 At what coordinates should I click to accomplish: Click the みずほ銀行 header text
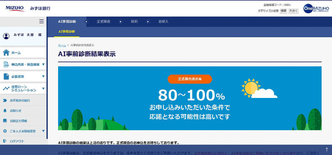pos(40,9)
